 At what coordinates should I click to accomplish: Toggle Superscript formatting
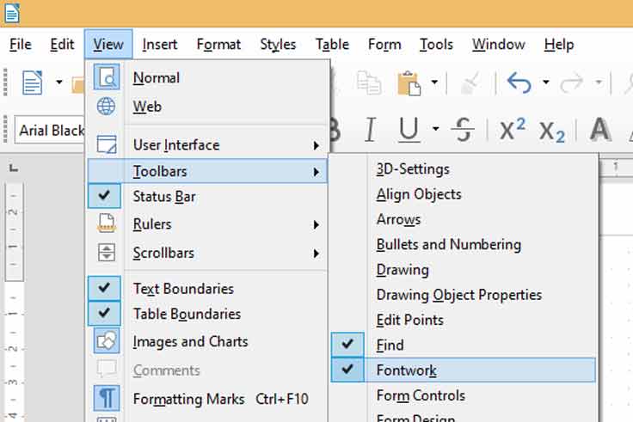(513, 130)
